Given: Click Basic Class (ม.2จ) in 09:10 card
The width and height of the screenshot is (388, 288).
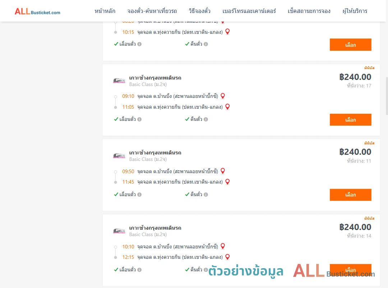Looking at the screenshot, I should 148,84.
